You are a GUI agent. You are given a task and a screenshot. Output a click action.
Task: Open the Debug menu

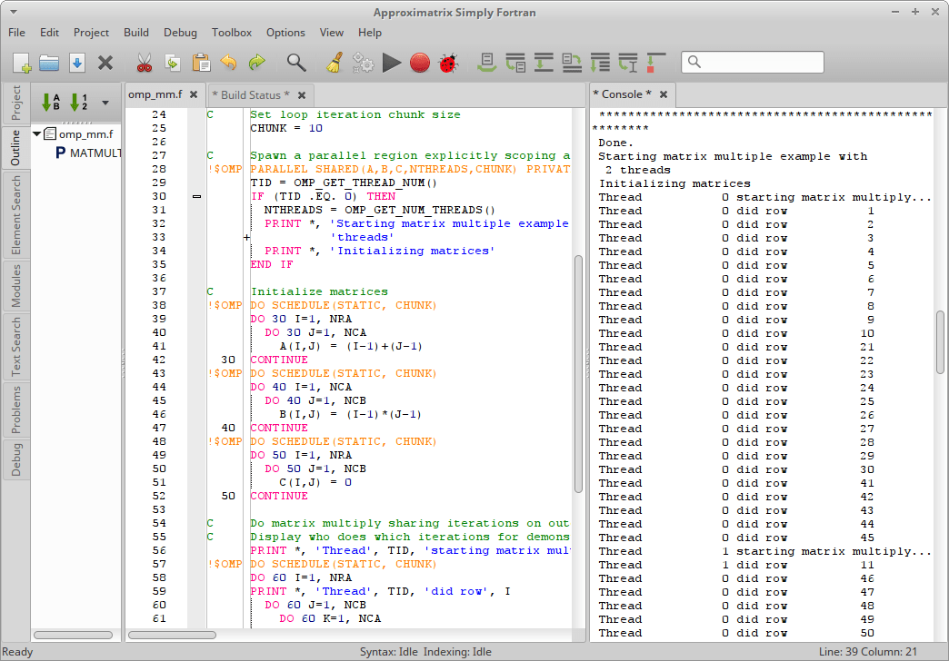pos(180,33)
